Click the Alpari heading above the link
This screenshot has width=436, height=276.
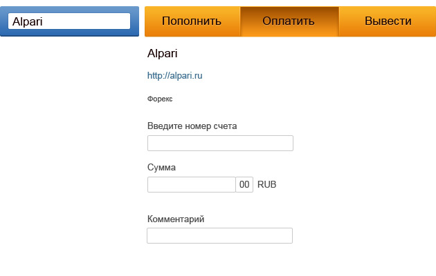click(x=163, y=53)
